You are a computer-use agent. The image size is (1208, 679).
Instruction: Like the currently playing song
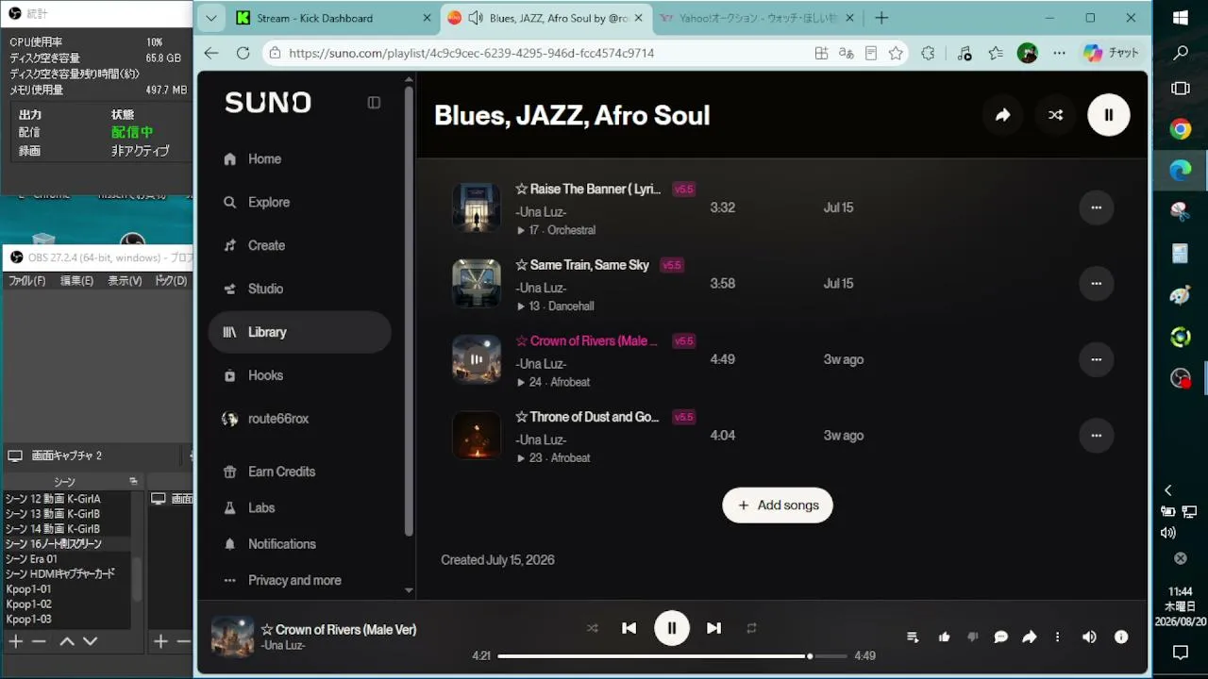click(x=944, y=638)
